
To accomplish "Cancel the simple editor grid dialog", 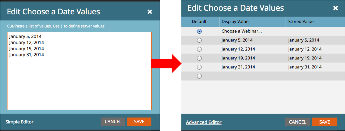I will (x=297, y=122).
